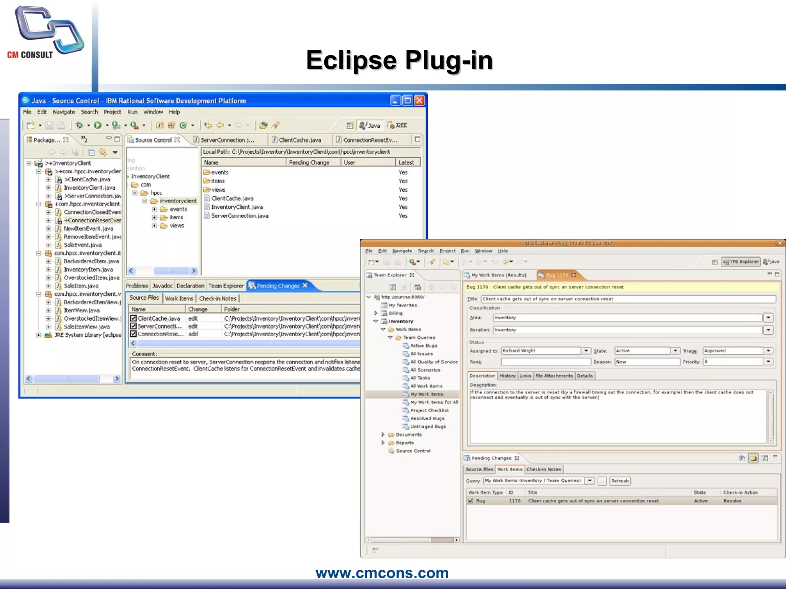Click the Java perspective in TFS Explorer window
This screenshot has width=786, height=589.
point(771,262)
